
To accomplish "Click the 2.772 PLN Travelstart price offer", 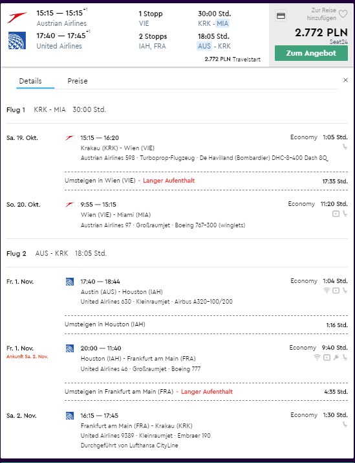I will click(232, 59).
